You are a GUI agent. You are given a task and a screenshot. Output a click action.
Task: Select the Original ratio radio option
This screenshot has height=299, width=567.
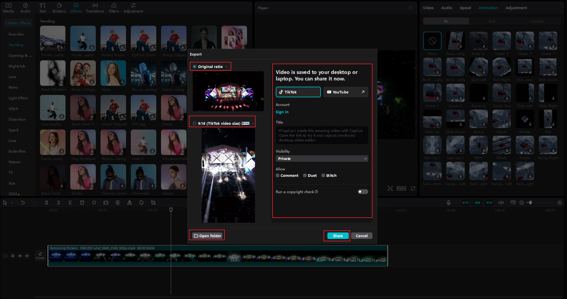(x=194, y=66)
